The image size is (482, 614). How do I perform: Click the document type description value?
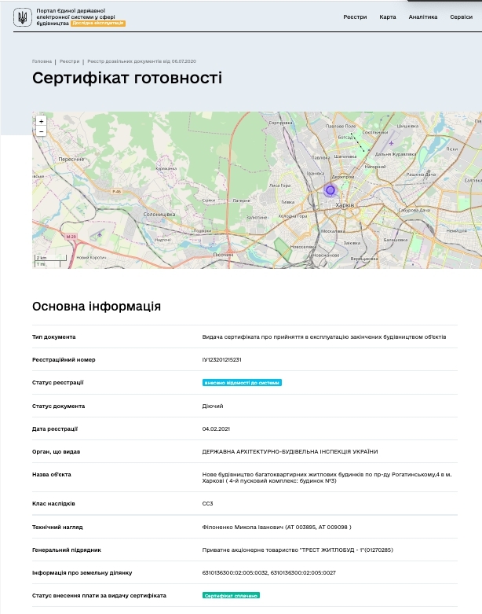tap(324, 336)
